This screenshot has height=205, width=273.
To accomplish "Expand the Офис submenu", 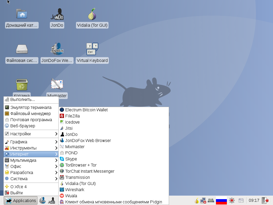I will click(31, 167).
